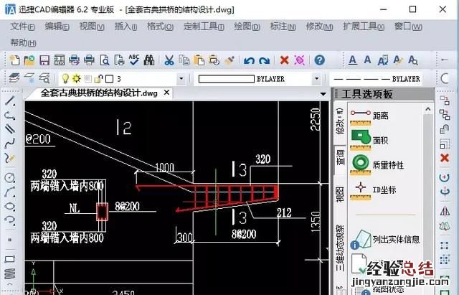
Task: Open the 窗口(W) menu
Action: [x=408, y=27]
